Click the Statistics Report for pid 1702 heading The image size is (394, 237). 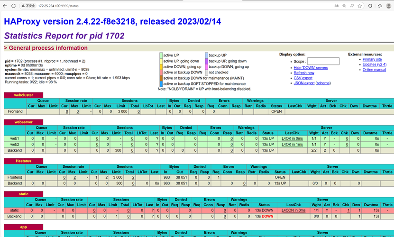coord(64,36)
